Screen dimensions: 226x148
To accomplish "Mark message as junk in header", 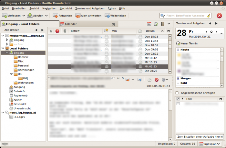I will [149, 80].
